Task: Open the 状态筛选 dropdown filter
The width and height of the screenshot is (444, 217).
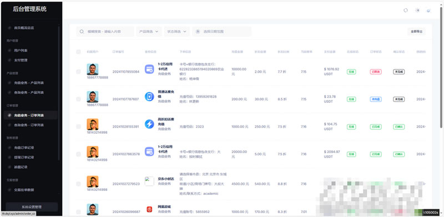Action: pyautogui.click(x=177, y=32)
